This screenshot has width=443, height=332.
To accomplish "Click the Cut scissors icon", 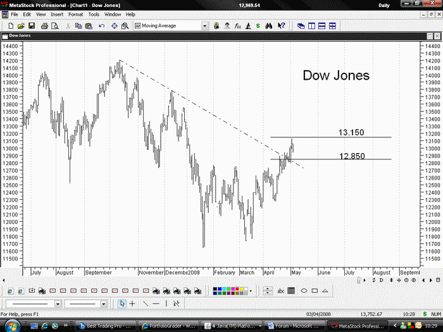I will click(68, 26).
